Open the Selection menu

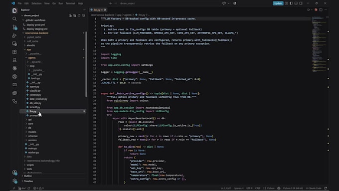[x=36, y=3]
